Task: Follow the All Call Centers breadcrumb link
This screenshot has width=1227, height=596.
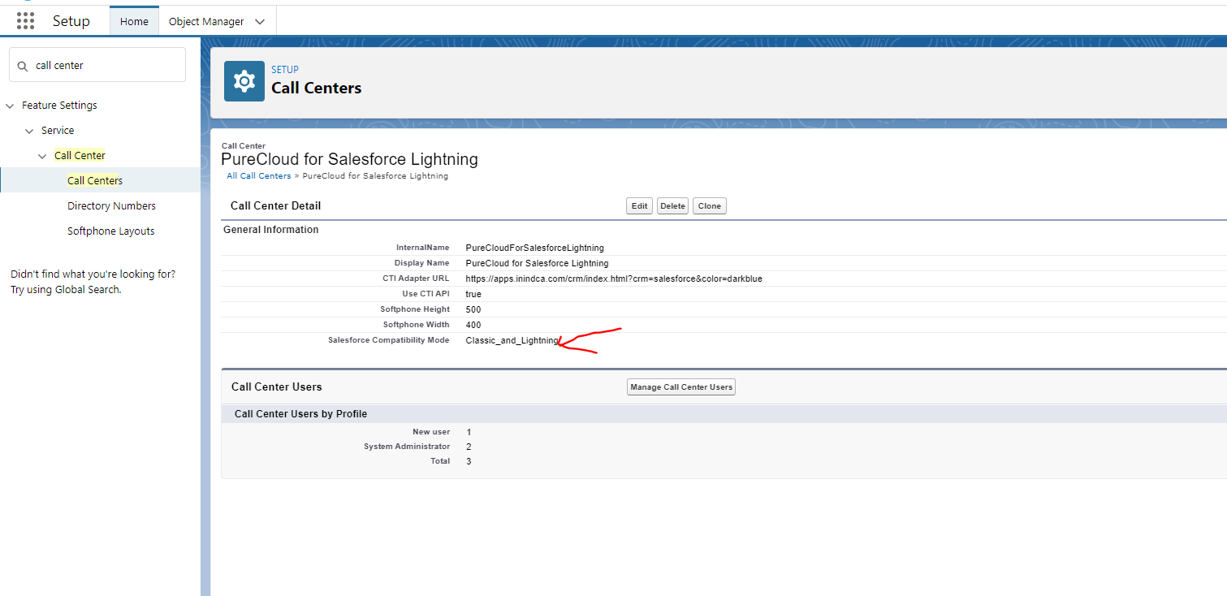Action: [x=258, y=176]
